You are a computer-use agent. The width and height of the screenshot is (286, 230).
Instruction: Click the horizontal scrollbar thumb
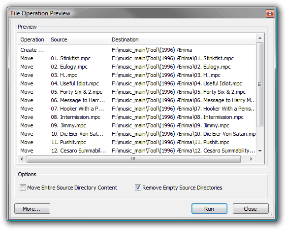(133, 159)
